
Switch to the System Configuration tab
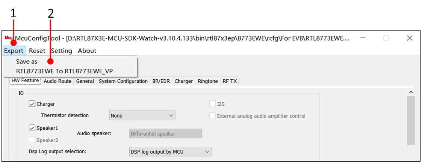[123, 81]
